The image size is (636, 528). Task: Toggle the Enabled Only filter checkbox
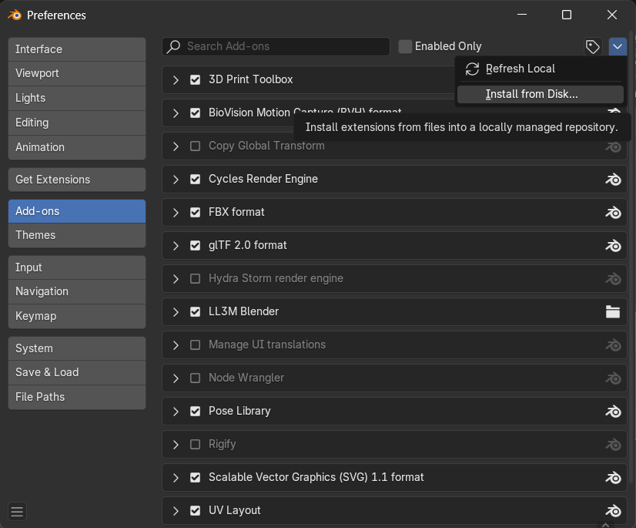(405, 46)
